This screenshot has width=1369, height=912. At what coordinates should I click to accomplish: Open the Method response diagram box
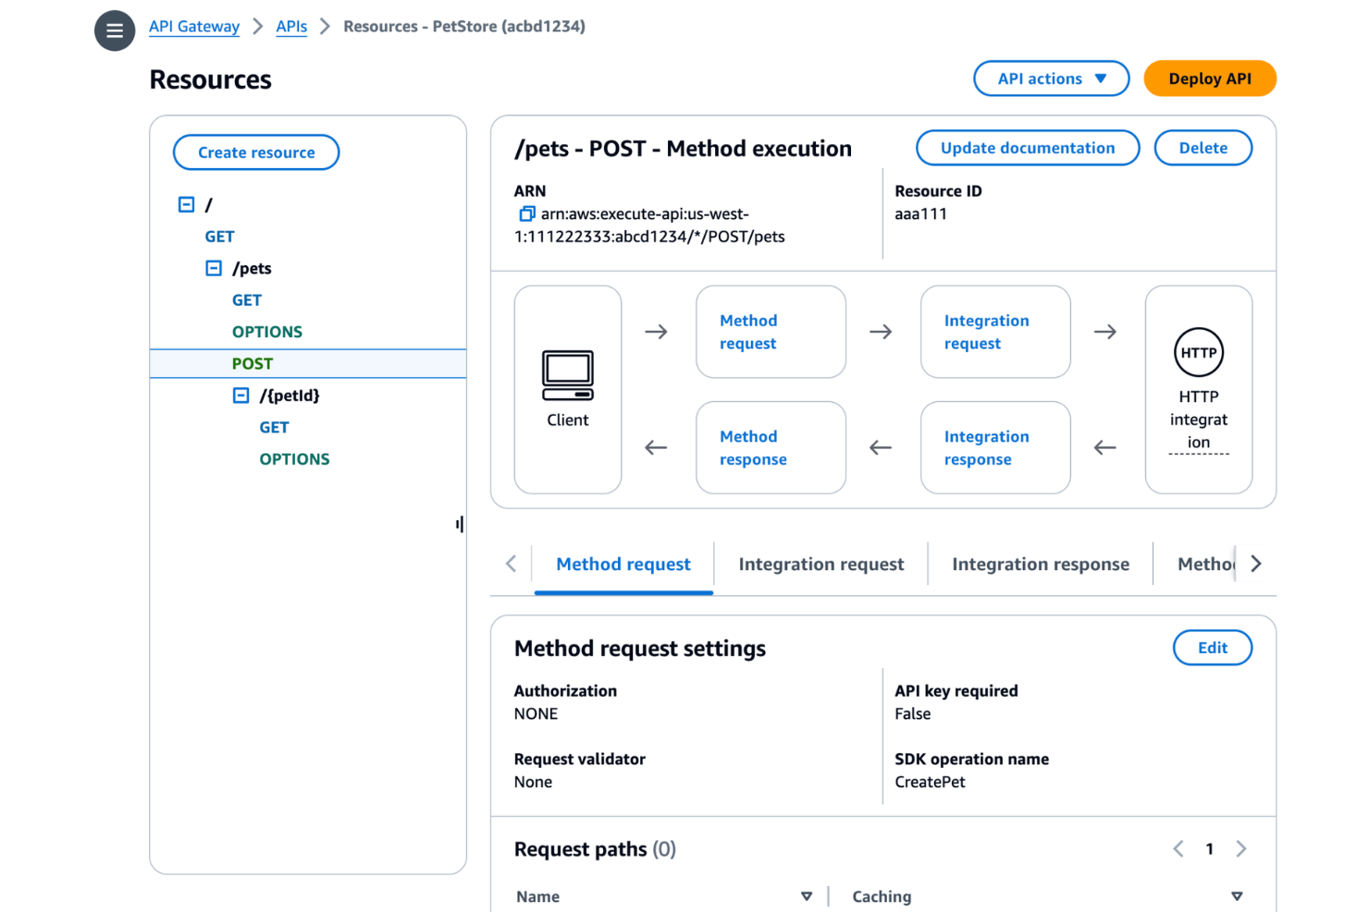tap(771, 447)
